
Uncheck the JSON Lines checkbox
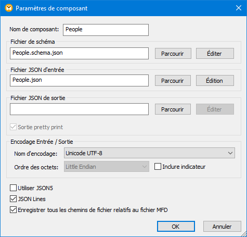tap(13, 199)
